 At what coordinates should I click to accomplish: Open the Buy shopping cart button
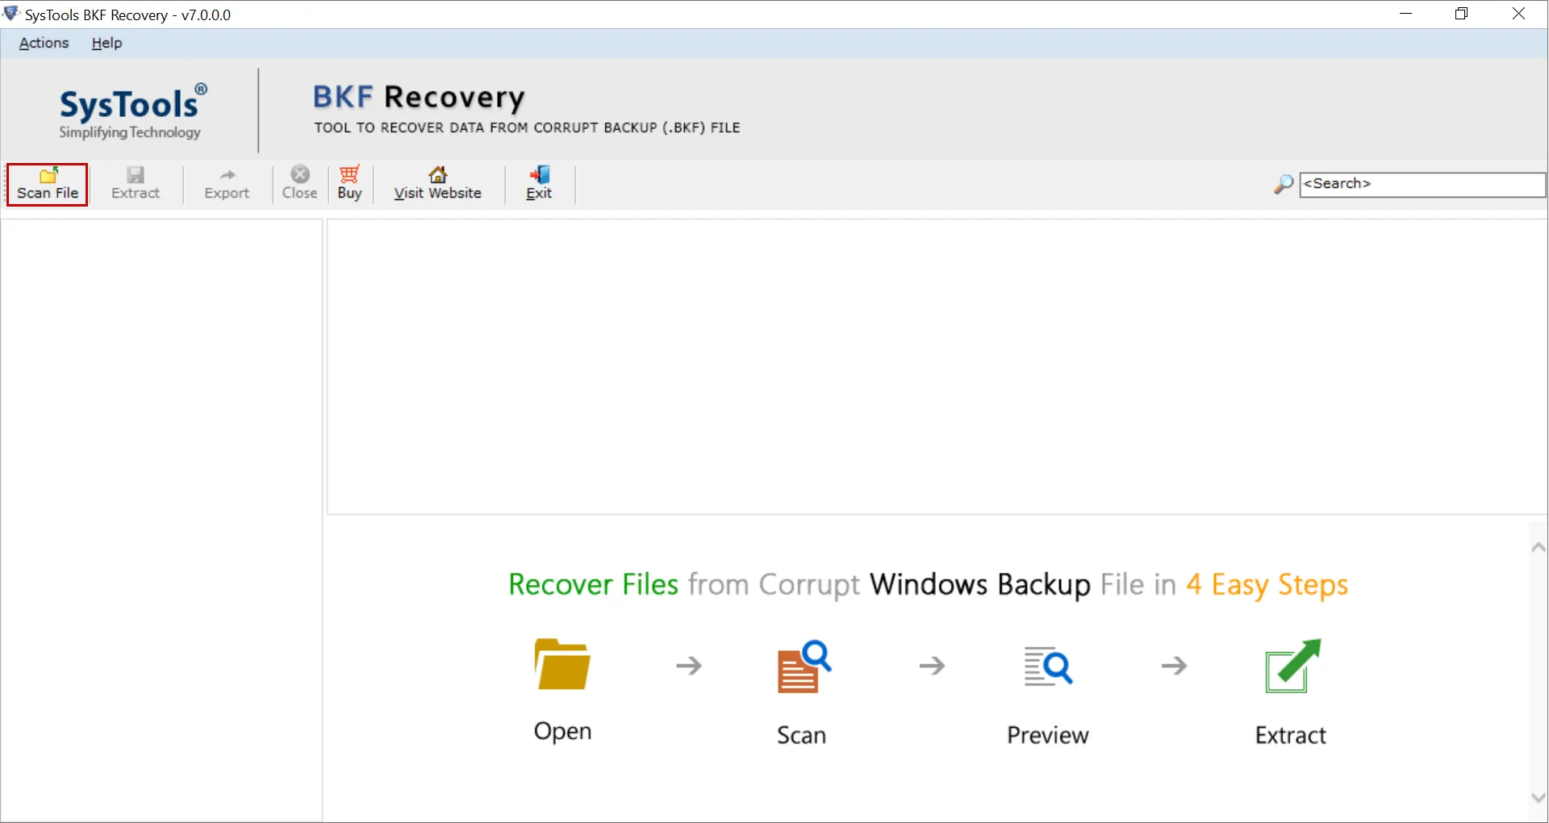tap(349, 184)
